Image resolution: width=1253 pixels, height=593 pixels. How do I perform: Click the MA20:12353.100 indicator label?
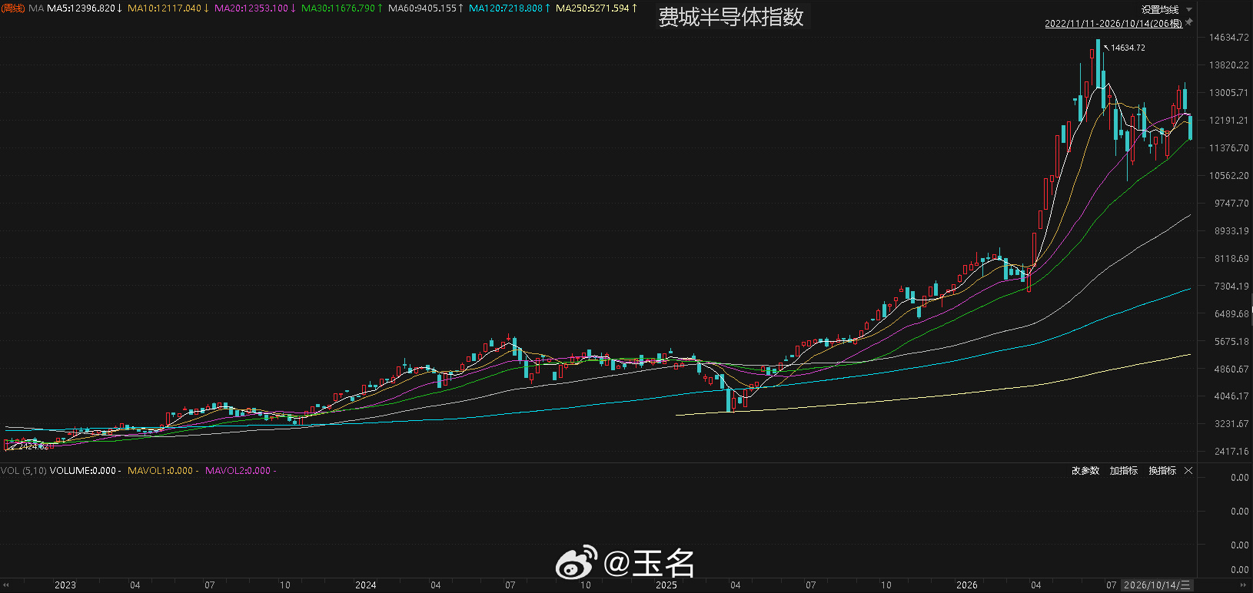pos(255,8)
